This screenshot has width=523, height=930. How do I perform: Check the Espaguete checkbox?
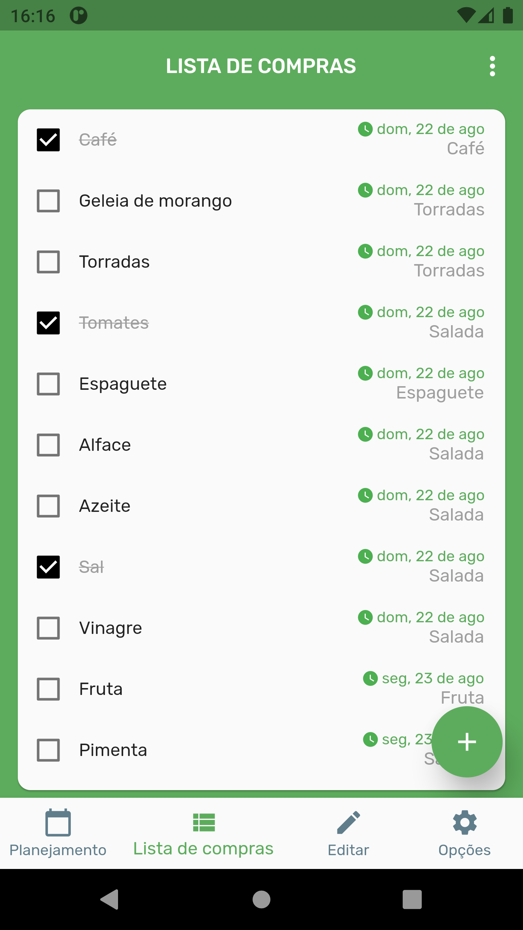point(48,384)
